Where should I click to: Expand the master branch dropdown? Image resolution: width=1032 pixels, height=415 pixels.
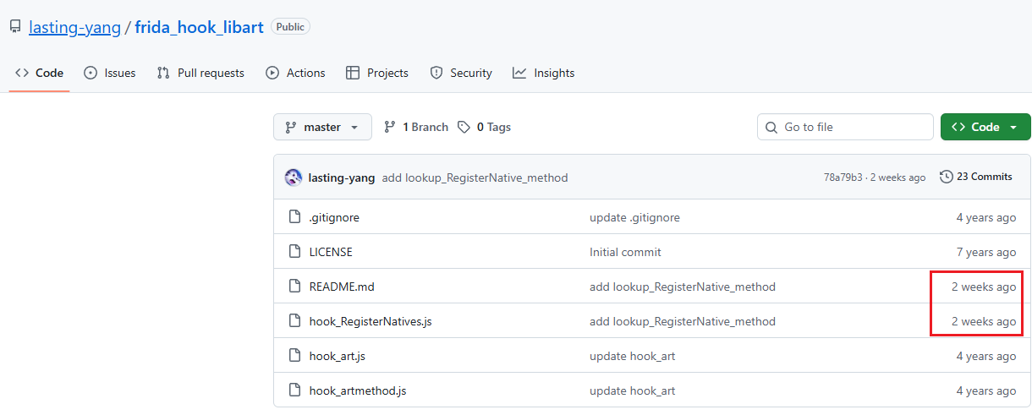[x=322, y=127]
